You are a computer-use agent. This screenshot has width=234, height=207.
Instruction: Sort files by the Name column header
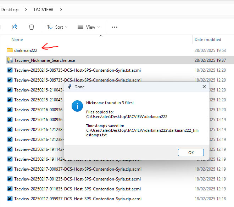17,40
